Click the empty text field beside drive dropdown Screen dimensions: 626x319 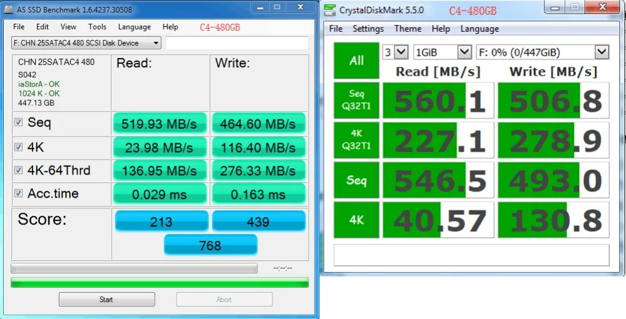point(237,43)
